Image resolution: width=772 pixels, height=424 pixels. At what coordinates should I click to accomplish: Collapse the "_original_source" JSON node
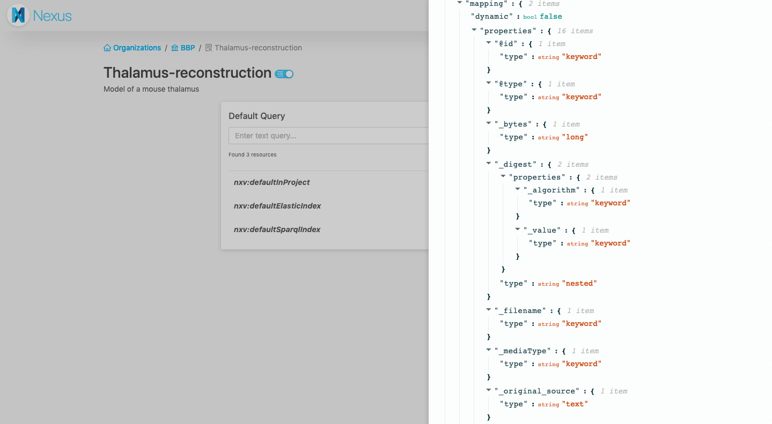[489, 391]
